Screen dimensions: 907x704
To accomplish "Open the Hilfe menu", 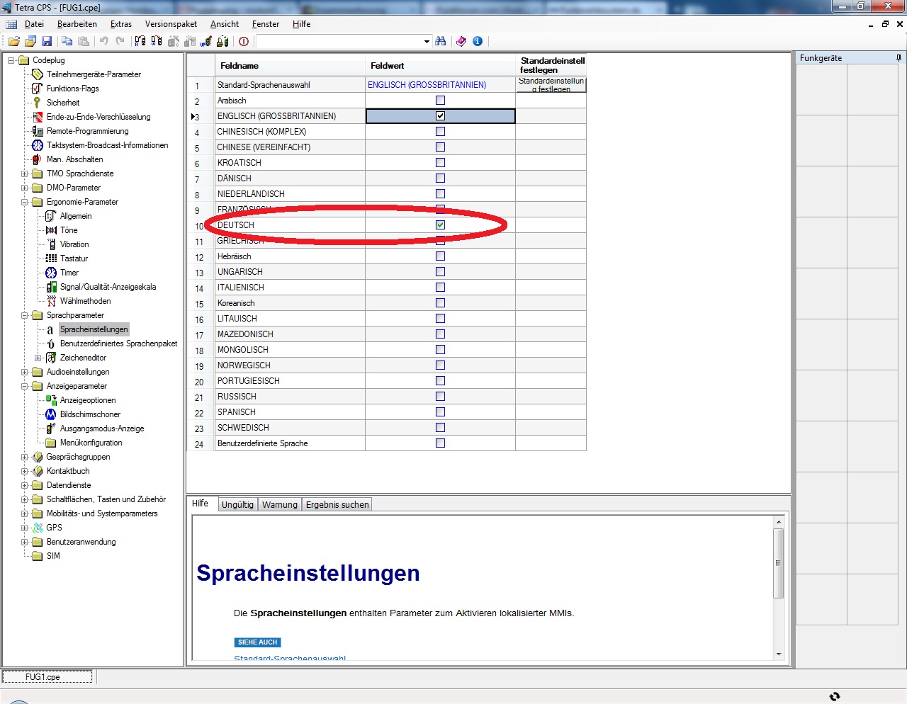I will 301,24.
